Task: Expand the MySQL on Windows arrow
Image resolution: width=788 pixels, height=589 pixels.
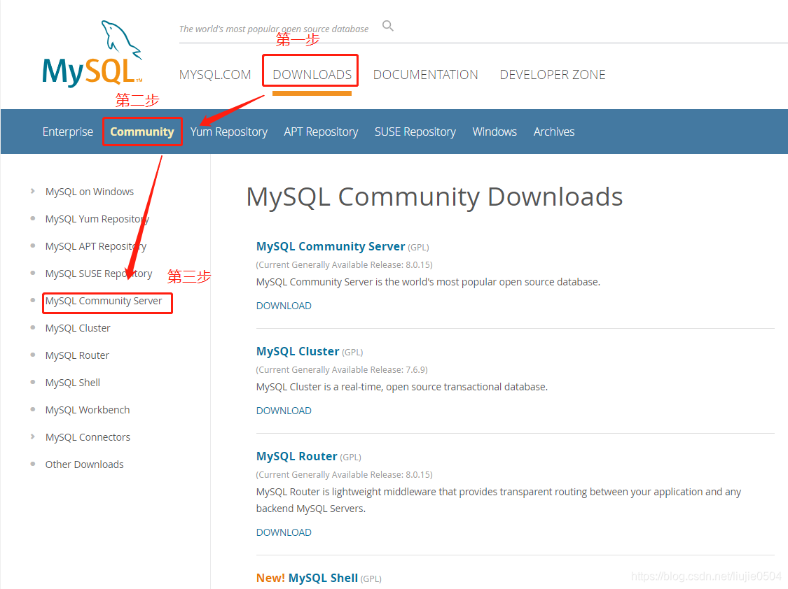Action: pyautogui.click(x=33, y=191)
